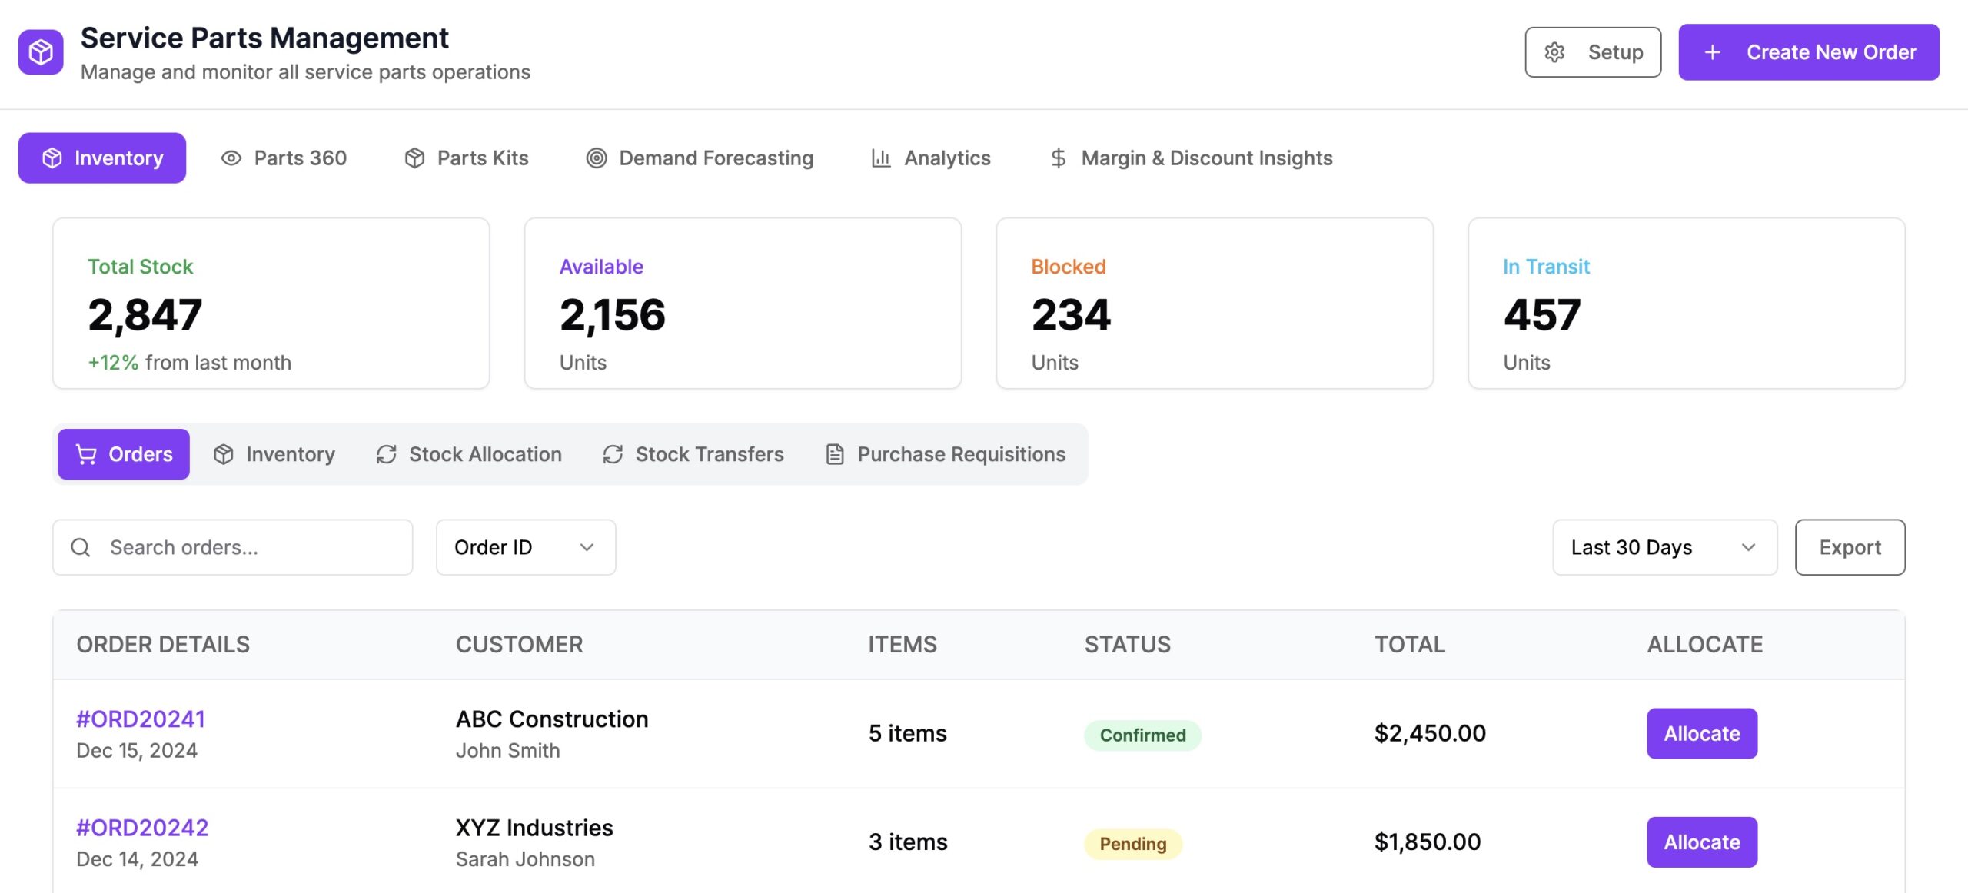The width and height of the screenshot is (1968, 893).
Task: Click the STATUS column header
Action: click(1128, 644)
